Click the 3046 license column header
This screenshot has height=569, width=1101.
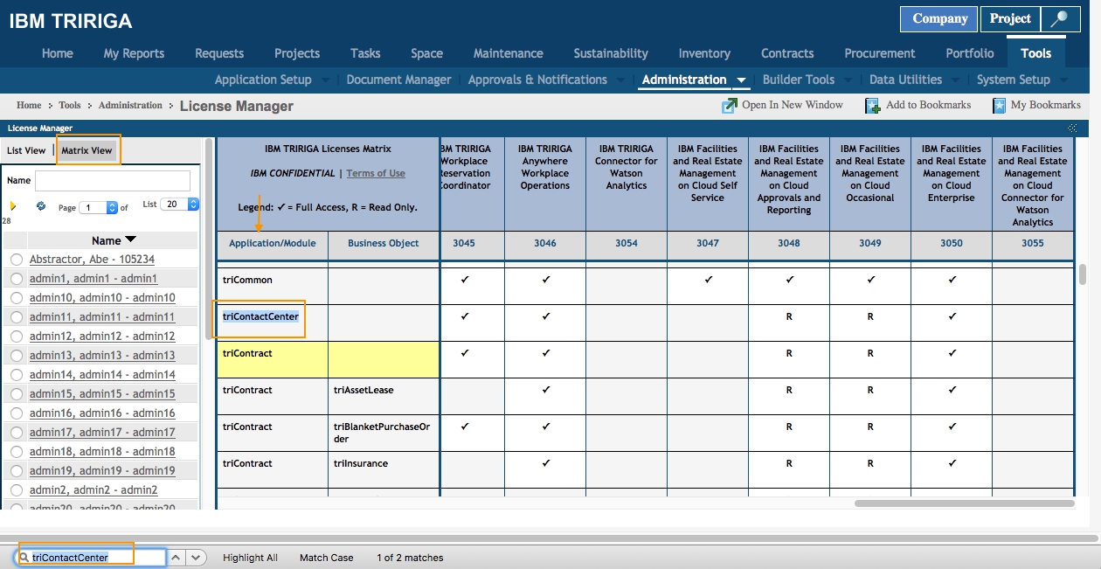545,243
